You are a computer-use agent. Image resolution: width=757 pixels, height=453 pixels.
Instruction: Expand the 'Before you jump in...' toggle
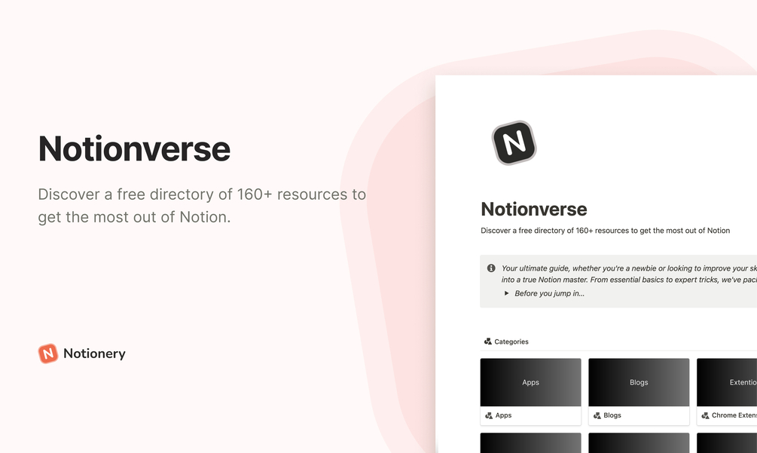tap(506, 293)
